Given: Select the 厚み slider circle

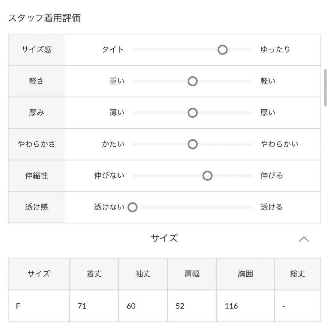Looking at the screenshot, I should coord(192,113).
